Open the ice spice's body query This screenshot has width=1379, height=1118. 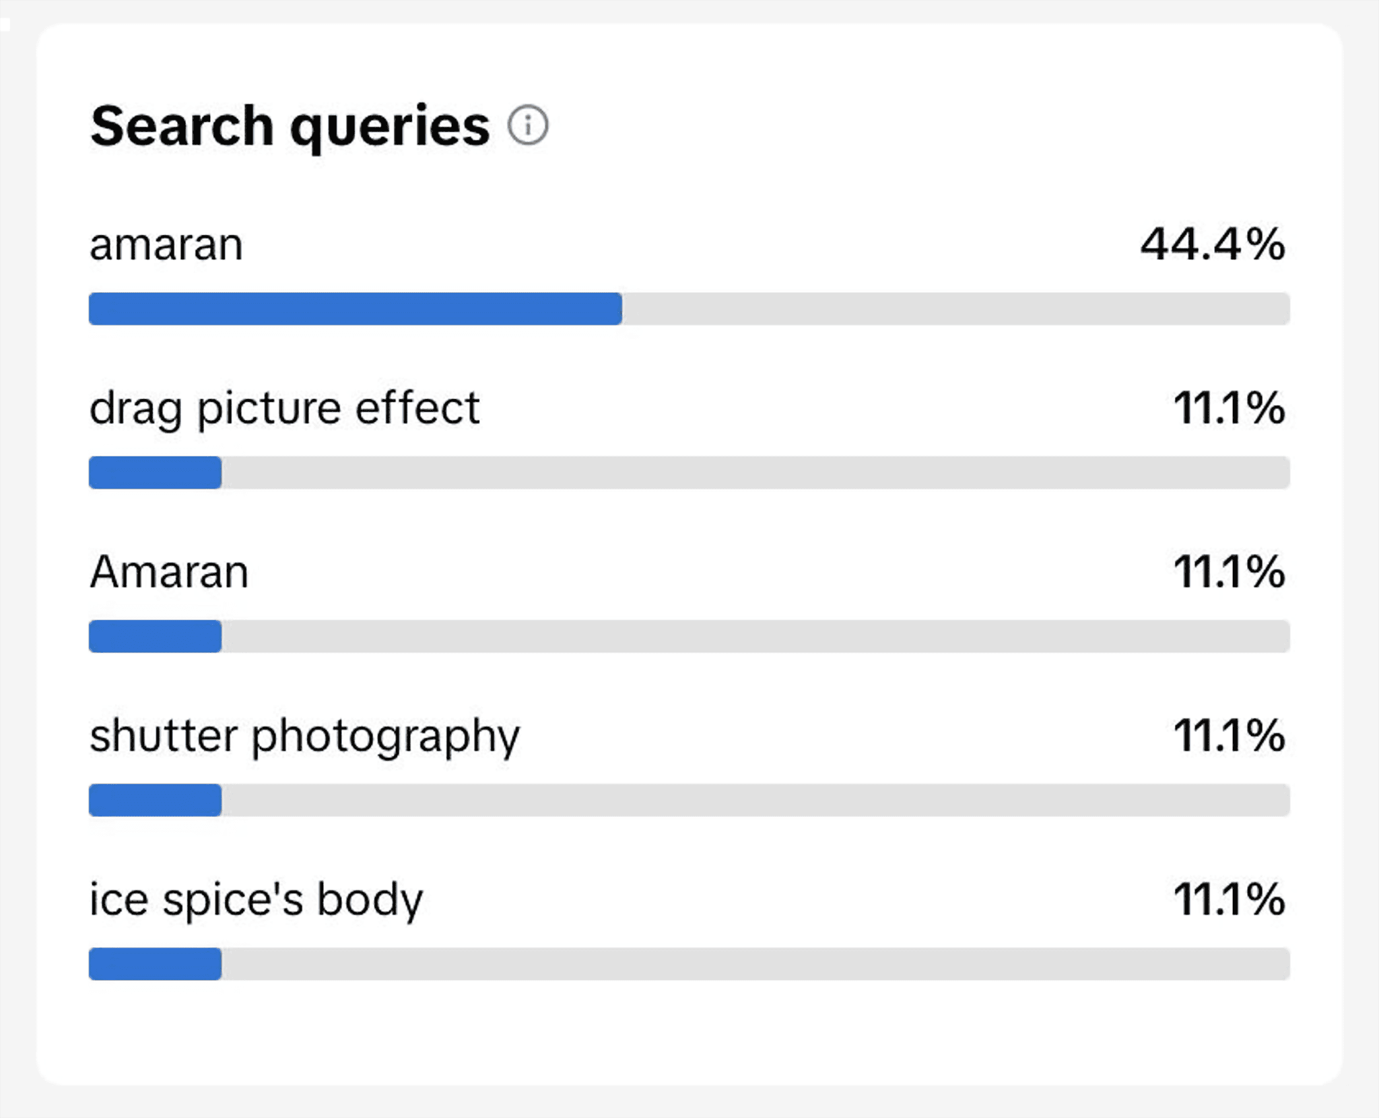tap(256, 900)
